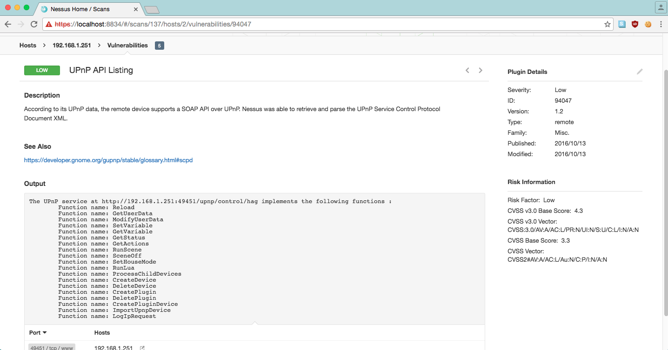Reload the Nessus page

34,24
